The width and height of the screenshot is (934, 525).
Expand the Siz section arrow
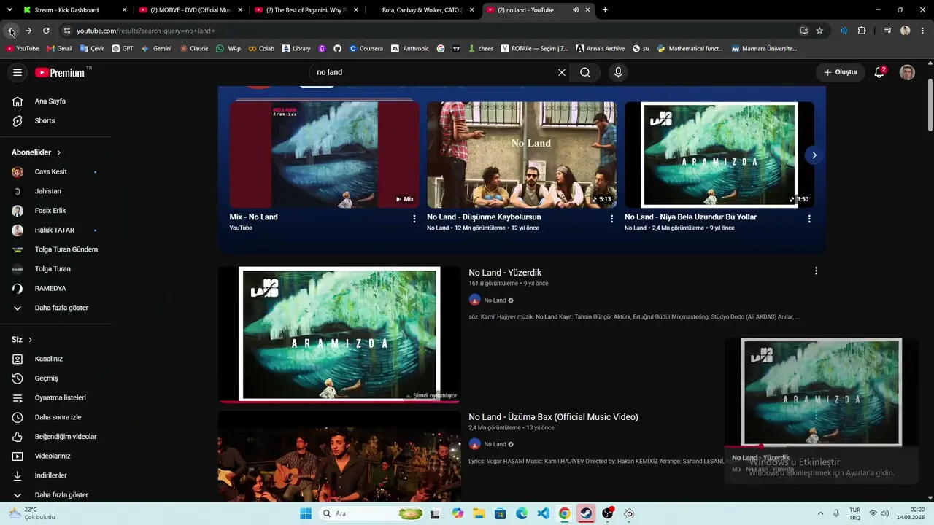[30, 340]
